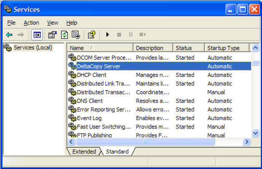Open the File menu

coord(11,23)
